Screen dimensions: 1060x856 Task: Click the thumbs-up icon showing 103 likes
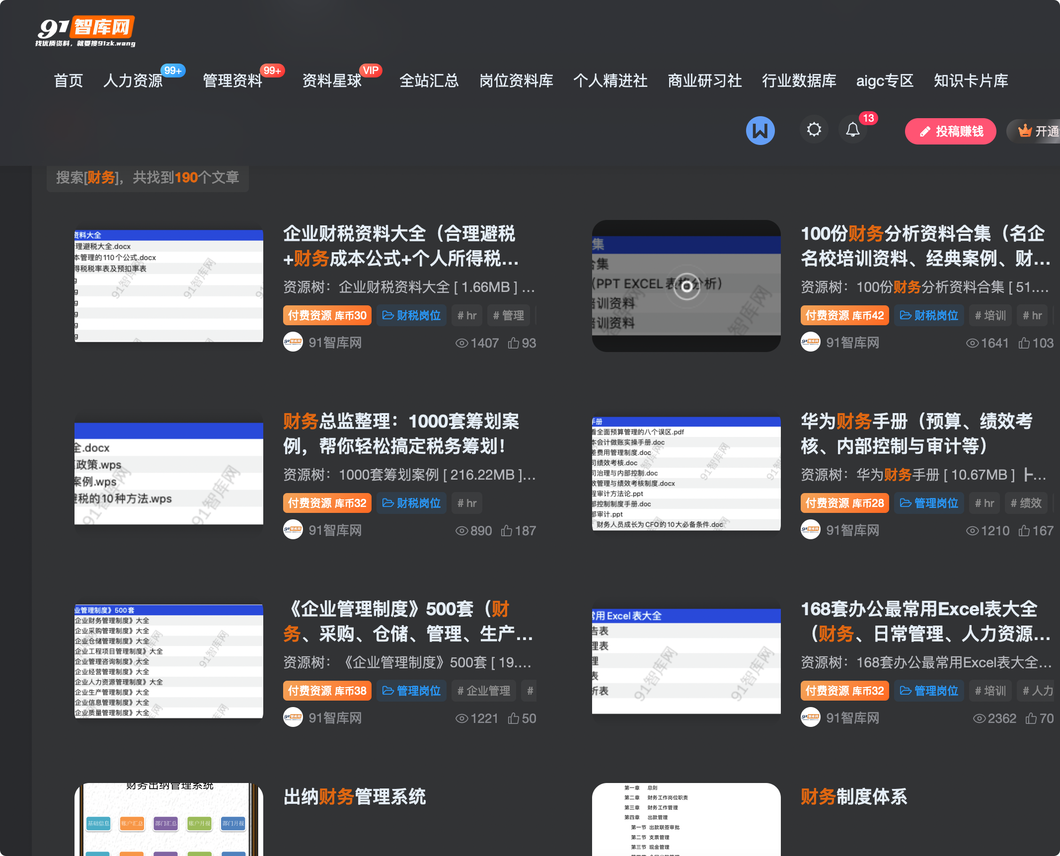1024,343
